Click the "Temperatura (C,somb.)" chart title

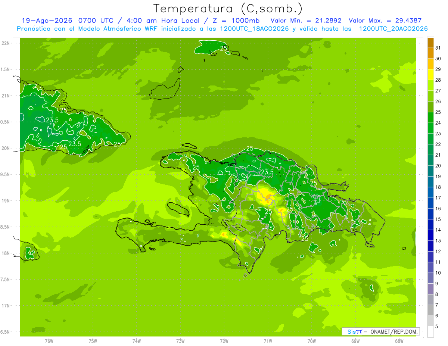[228, 9]
